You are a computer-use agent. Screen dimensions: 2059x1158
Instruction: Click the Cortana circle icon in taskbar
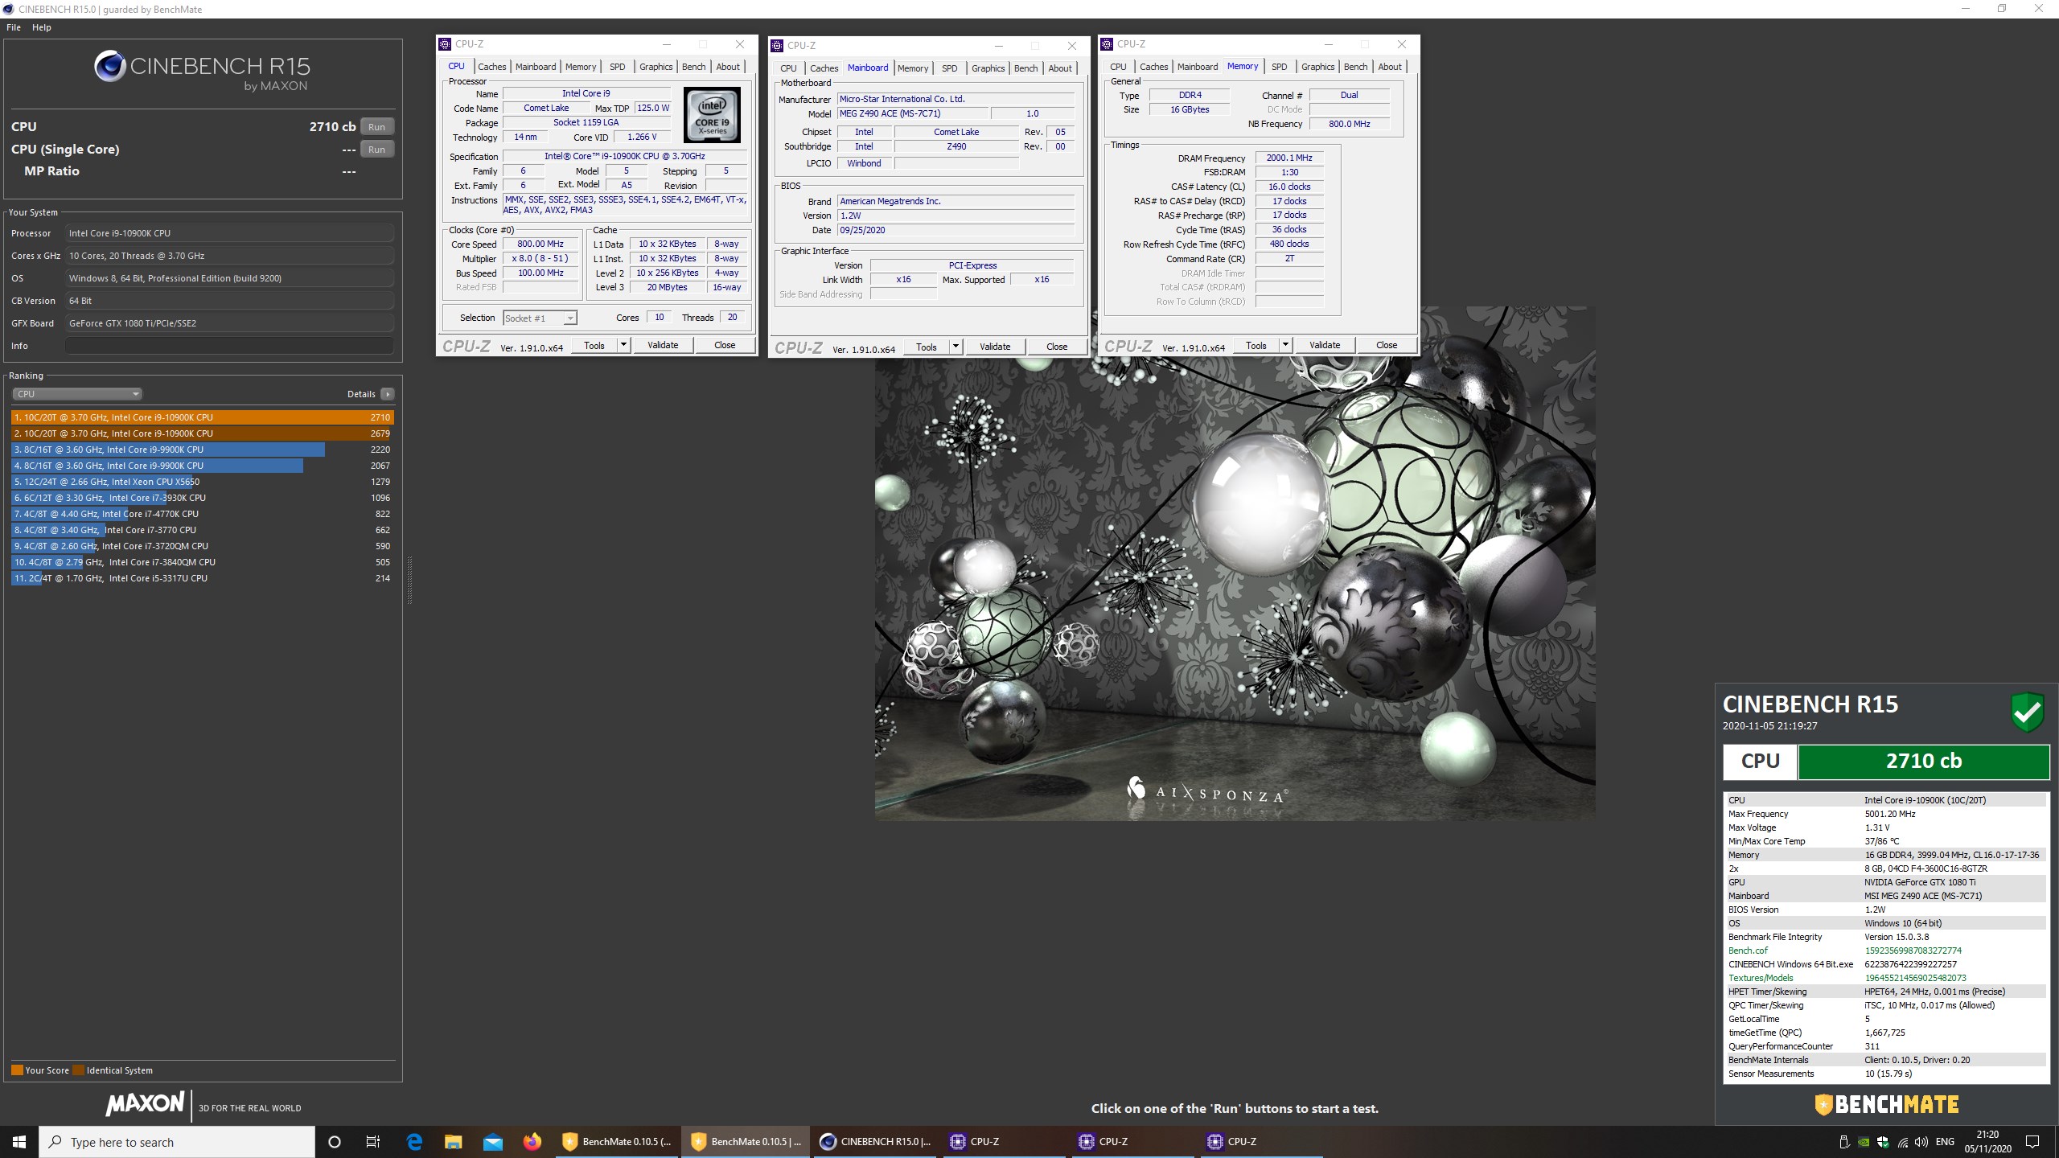(x=335, y=1142)
